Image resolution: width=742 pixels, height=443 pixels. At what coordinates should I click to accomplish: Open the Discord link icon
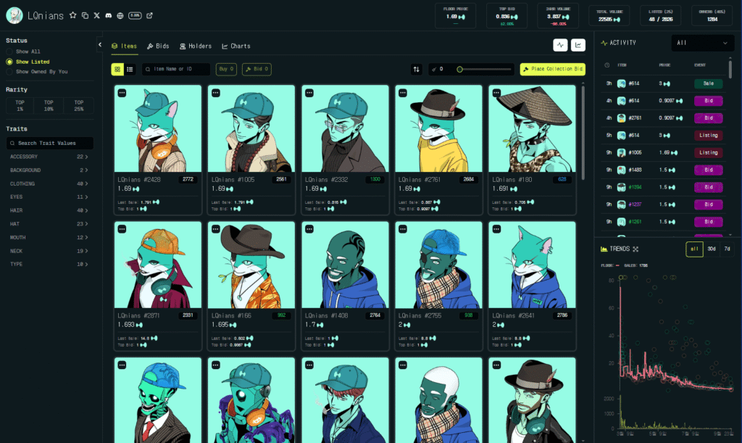(108, 15)
